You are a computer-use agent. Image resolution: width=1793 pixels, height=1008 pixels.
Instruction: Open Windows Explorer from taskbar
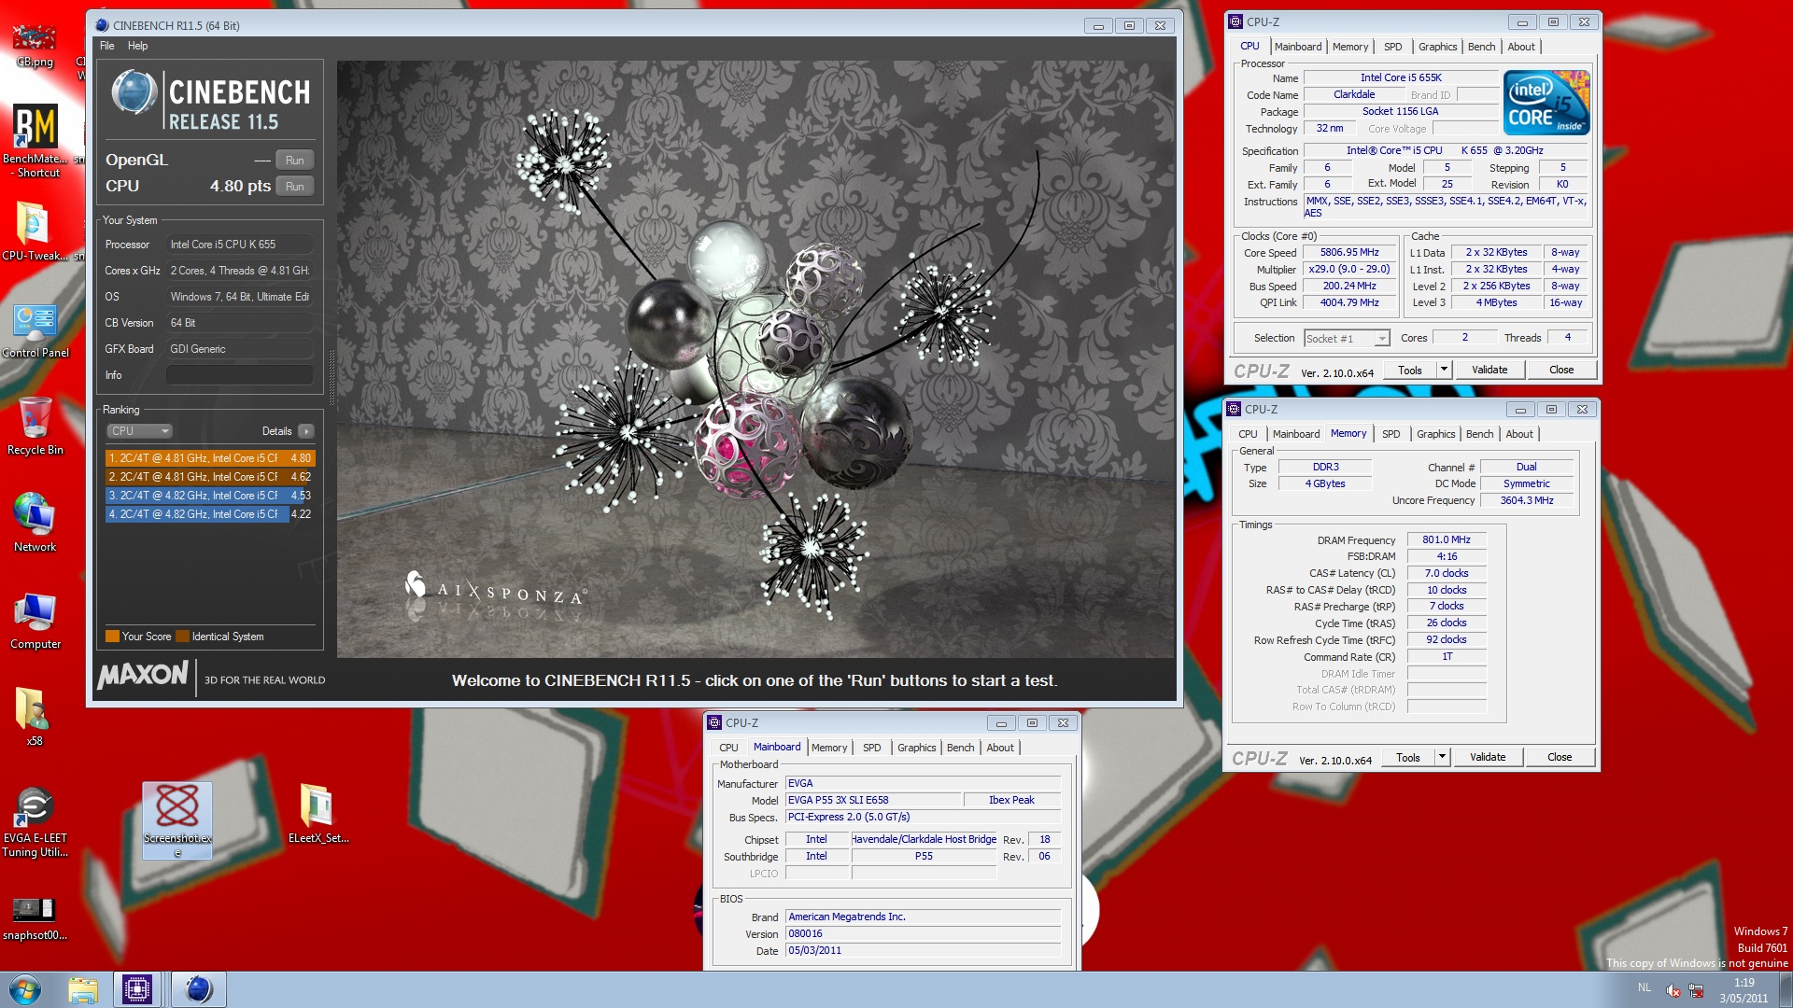click(83, 989)
